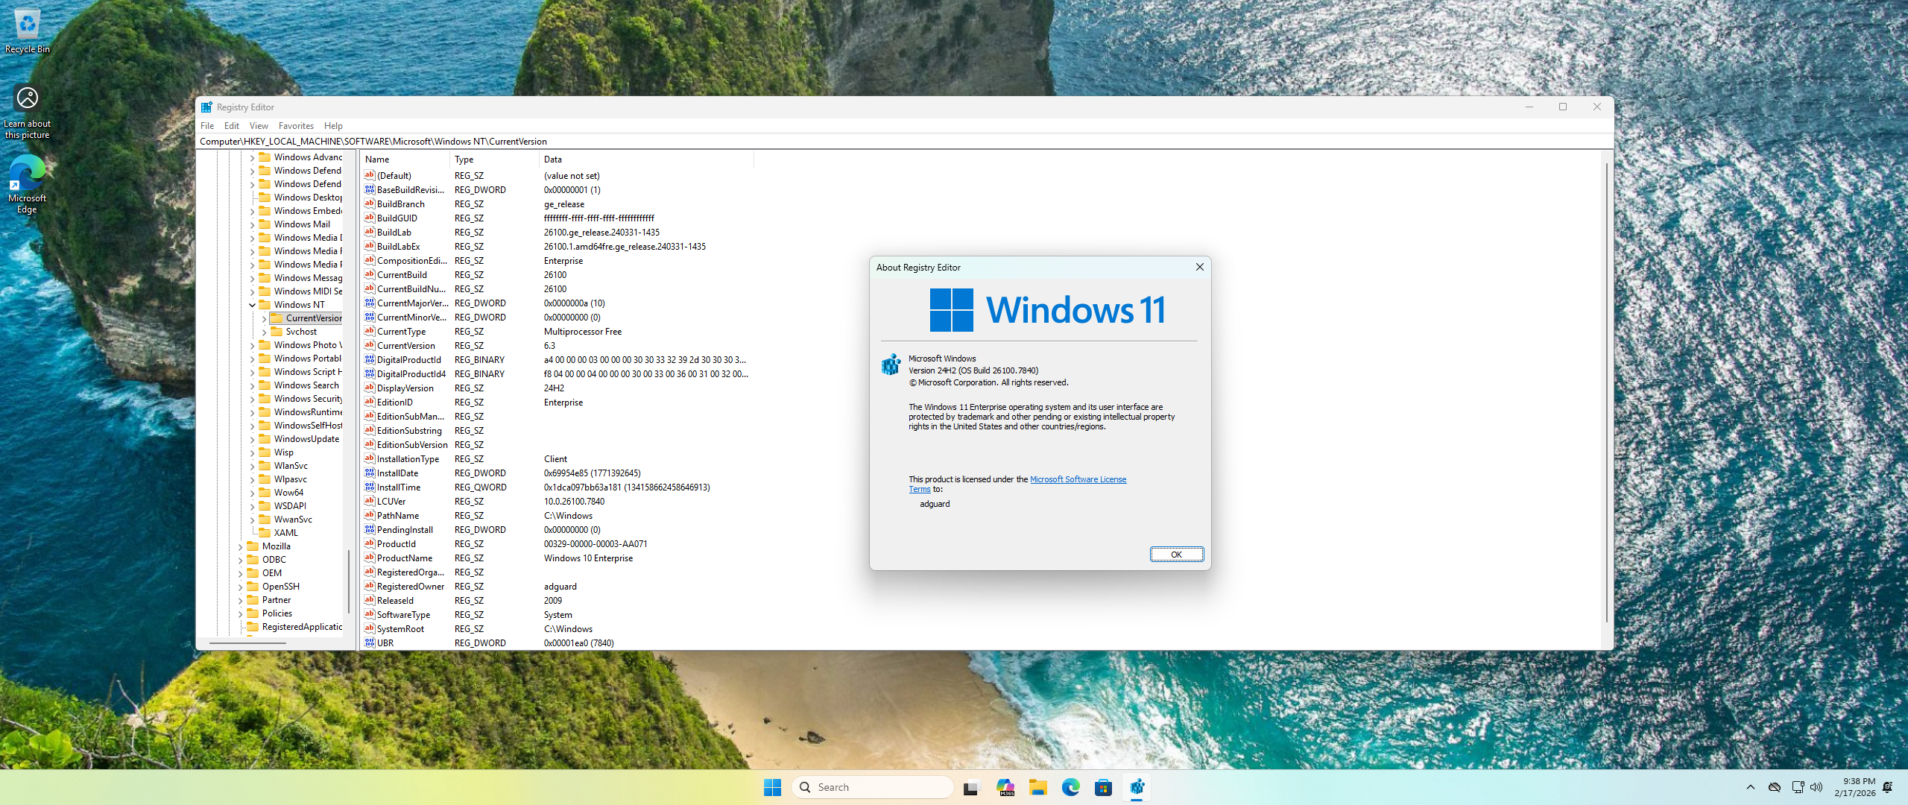Expand the Mozilla registry key

click(x=240, y=546)
